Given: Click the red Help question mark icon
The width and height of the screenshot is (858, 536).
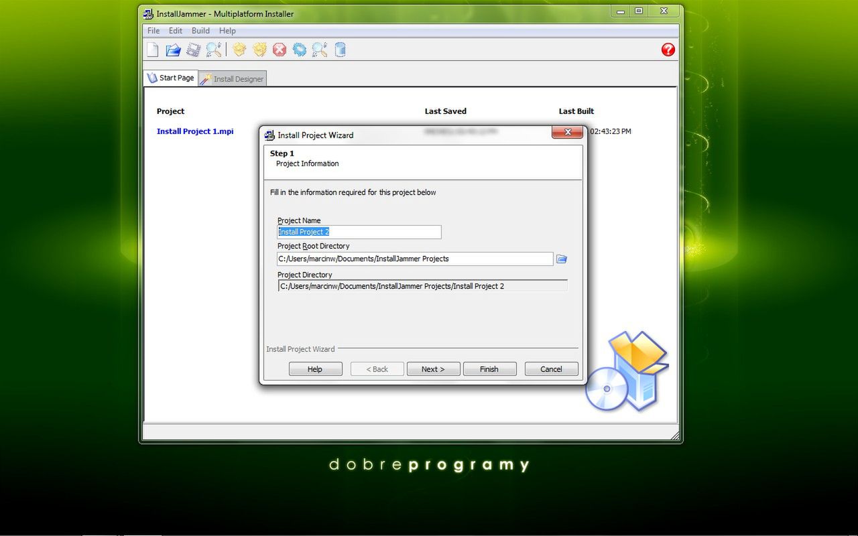Looking at the screenshot, I should pos(668,50).
